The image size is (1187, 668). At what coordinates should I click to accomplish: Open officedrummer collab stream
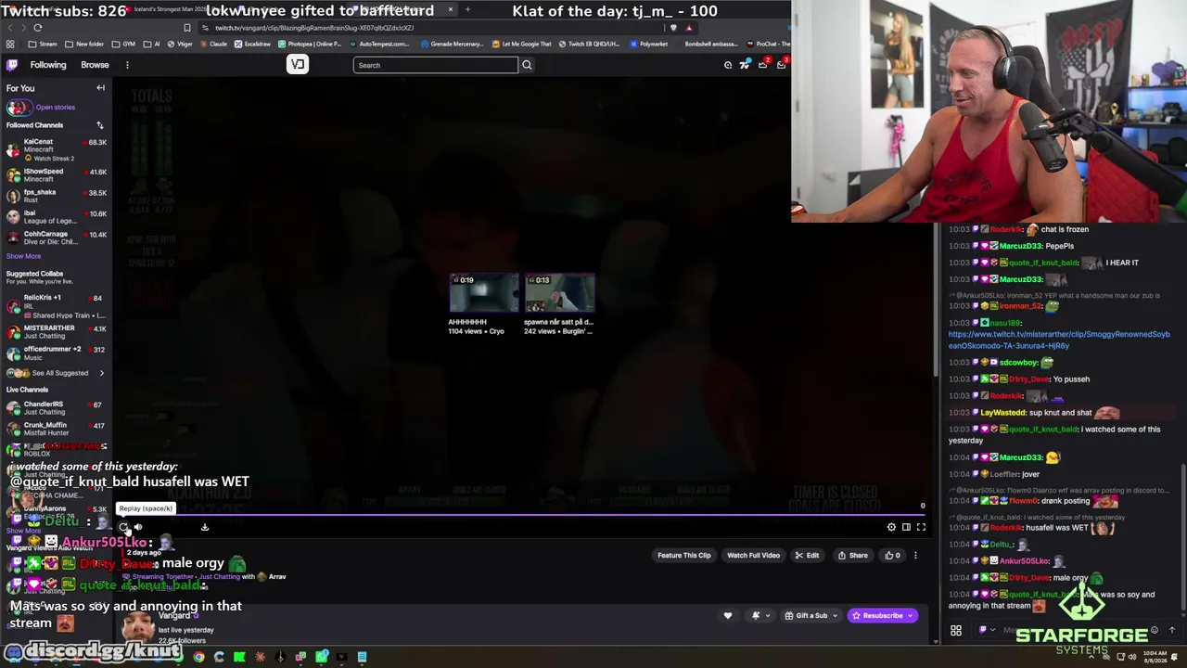tap(56, 353)
